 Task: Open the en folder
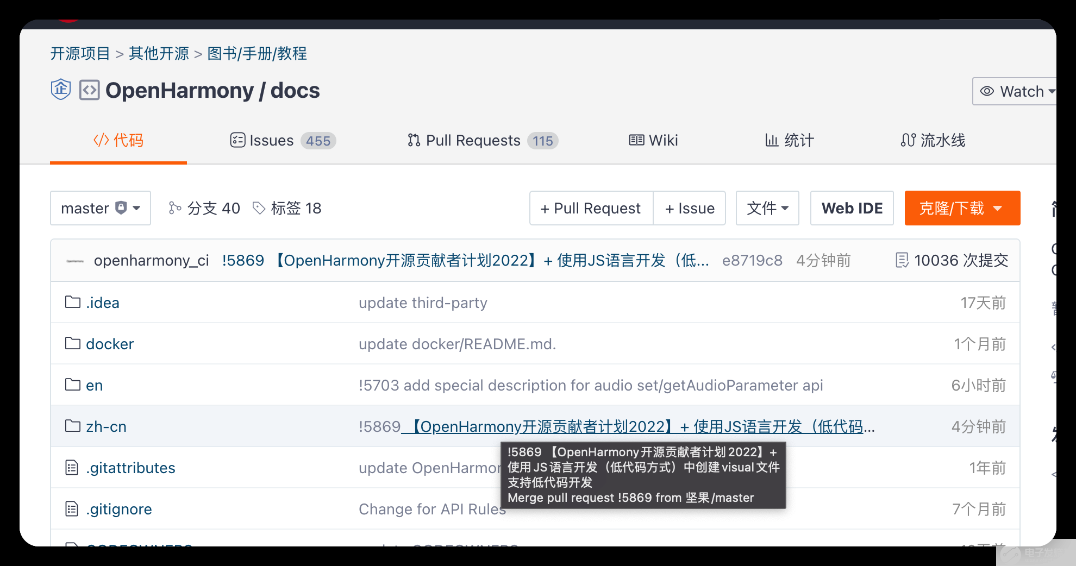click(x=95, y=385)
